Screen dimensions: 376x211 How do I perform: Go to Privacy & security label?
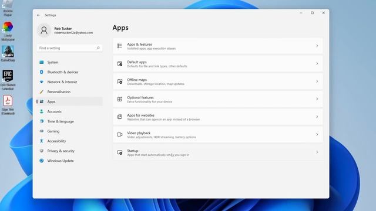(61, 151)
